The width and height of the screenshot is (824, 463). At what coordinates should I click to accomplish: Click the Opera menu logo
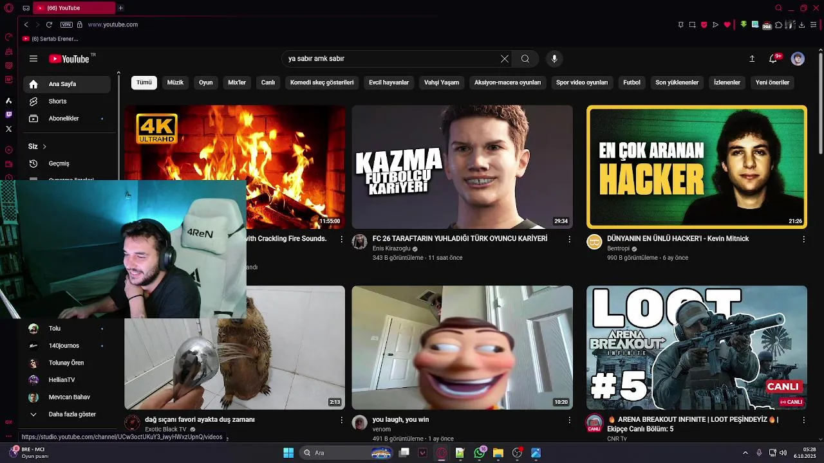pos(8,8)
